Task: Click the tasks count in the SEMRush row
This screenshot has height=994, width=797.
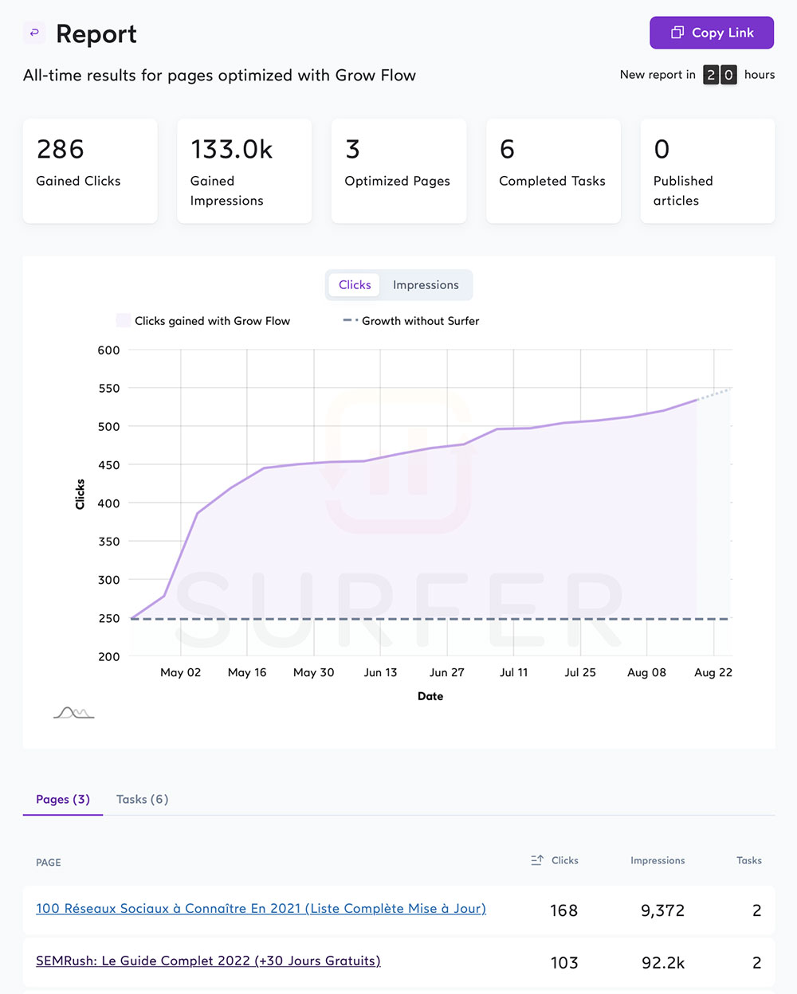Action: 757,963
